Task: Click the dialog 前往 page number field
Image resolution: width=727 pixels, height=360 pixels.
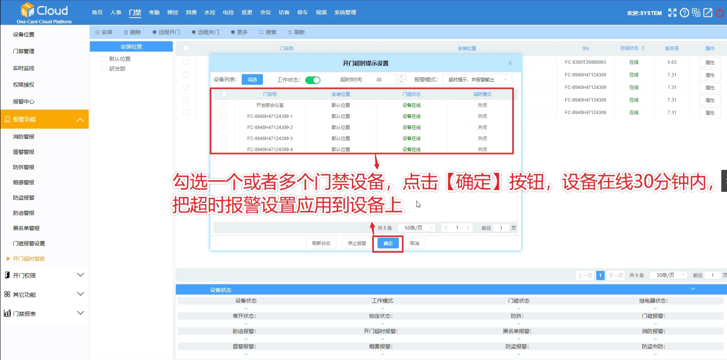Action: pyautogui.click(x=501, y=228)
